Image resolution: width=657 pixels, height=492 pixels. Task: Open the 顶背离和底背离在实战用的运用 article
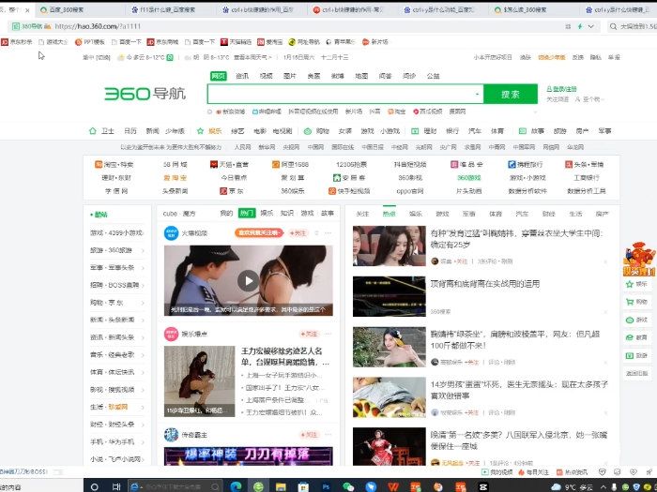click(x=485, y=284)
